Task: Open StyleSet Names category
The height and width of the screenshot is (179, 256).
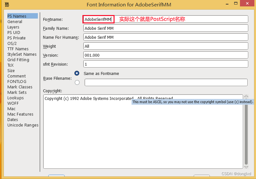Action: [22, 54]
